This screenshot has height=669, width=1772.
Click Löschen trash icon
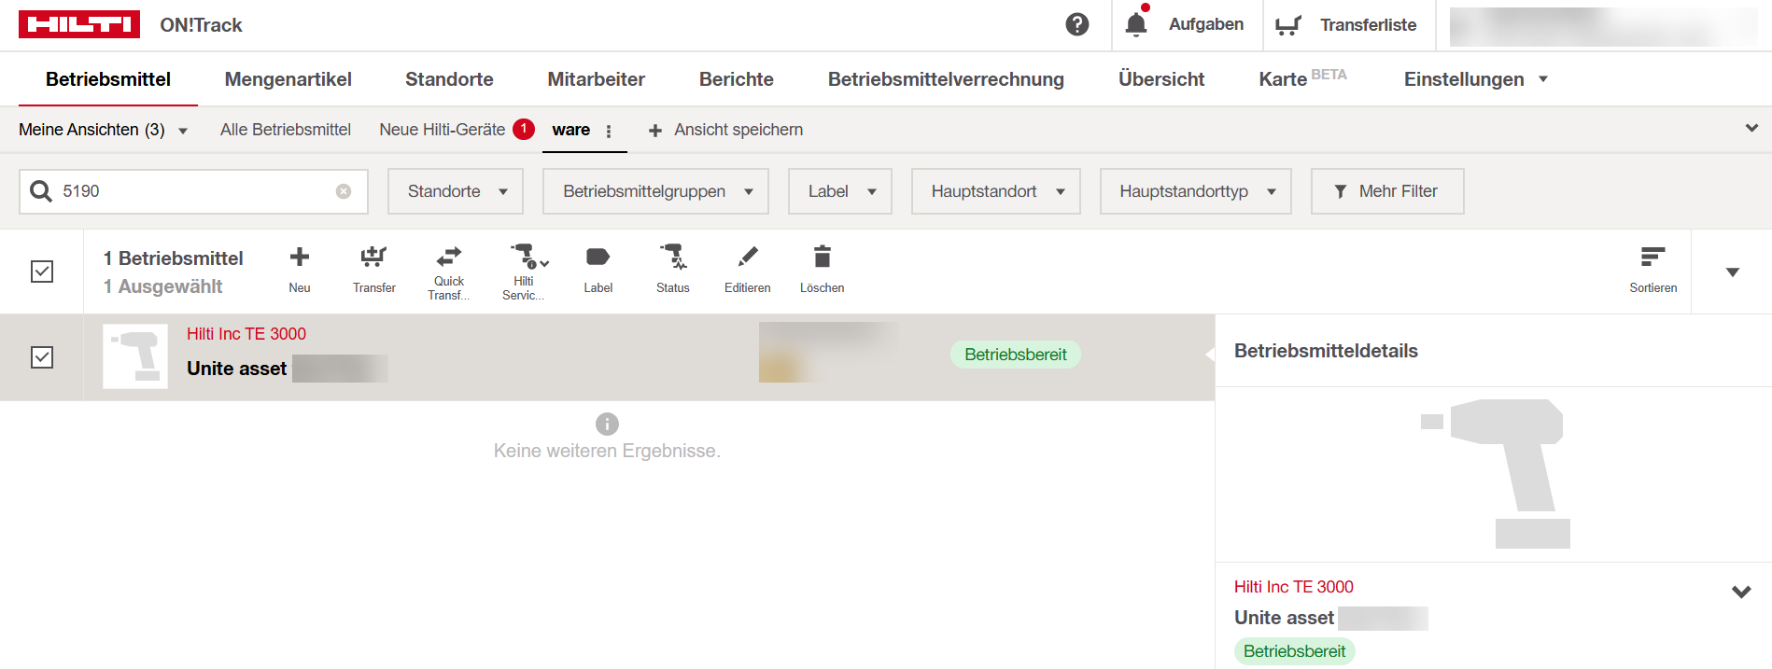[x=823, y=270]
